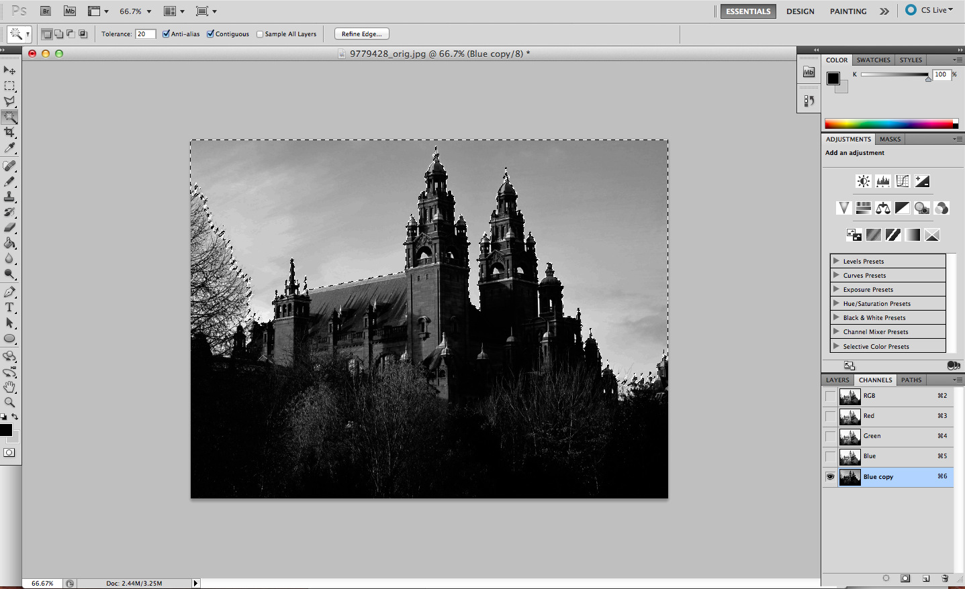Click the Refine Edge button

(x=361, y=34)
